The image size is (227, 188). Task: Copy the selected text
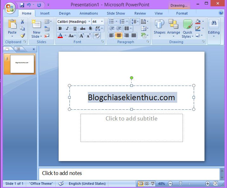point(22,29)
